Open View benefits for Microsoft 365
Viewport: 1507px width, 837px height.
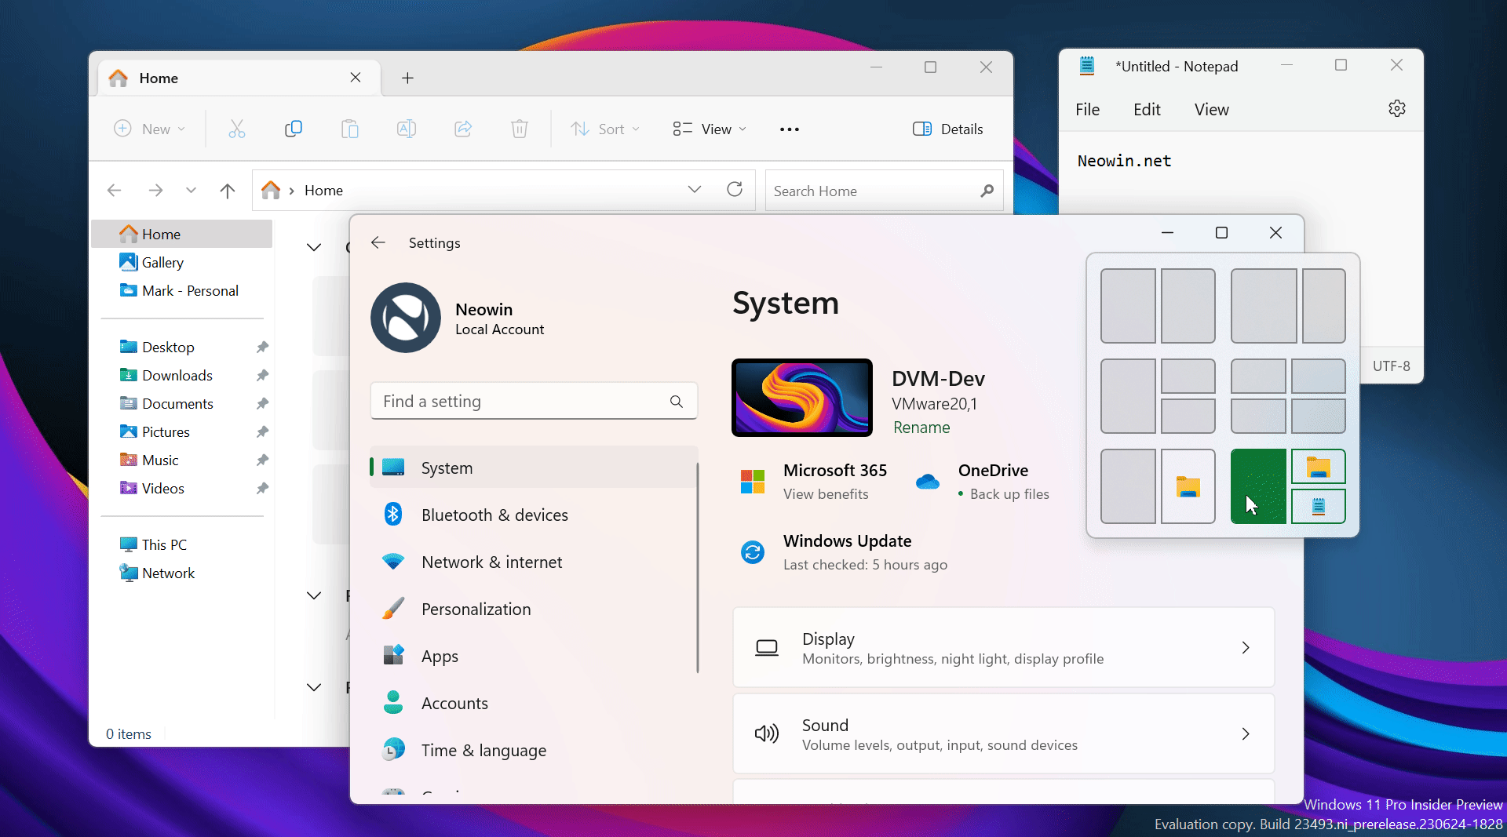[x=826, y=494]
